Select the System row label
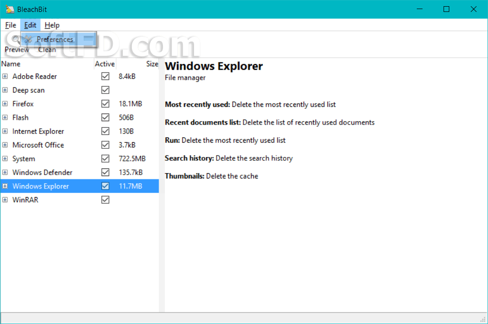Image resolution: width=488 pixels, height=324 pixels. [x=23, y=159]
